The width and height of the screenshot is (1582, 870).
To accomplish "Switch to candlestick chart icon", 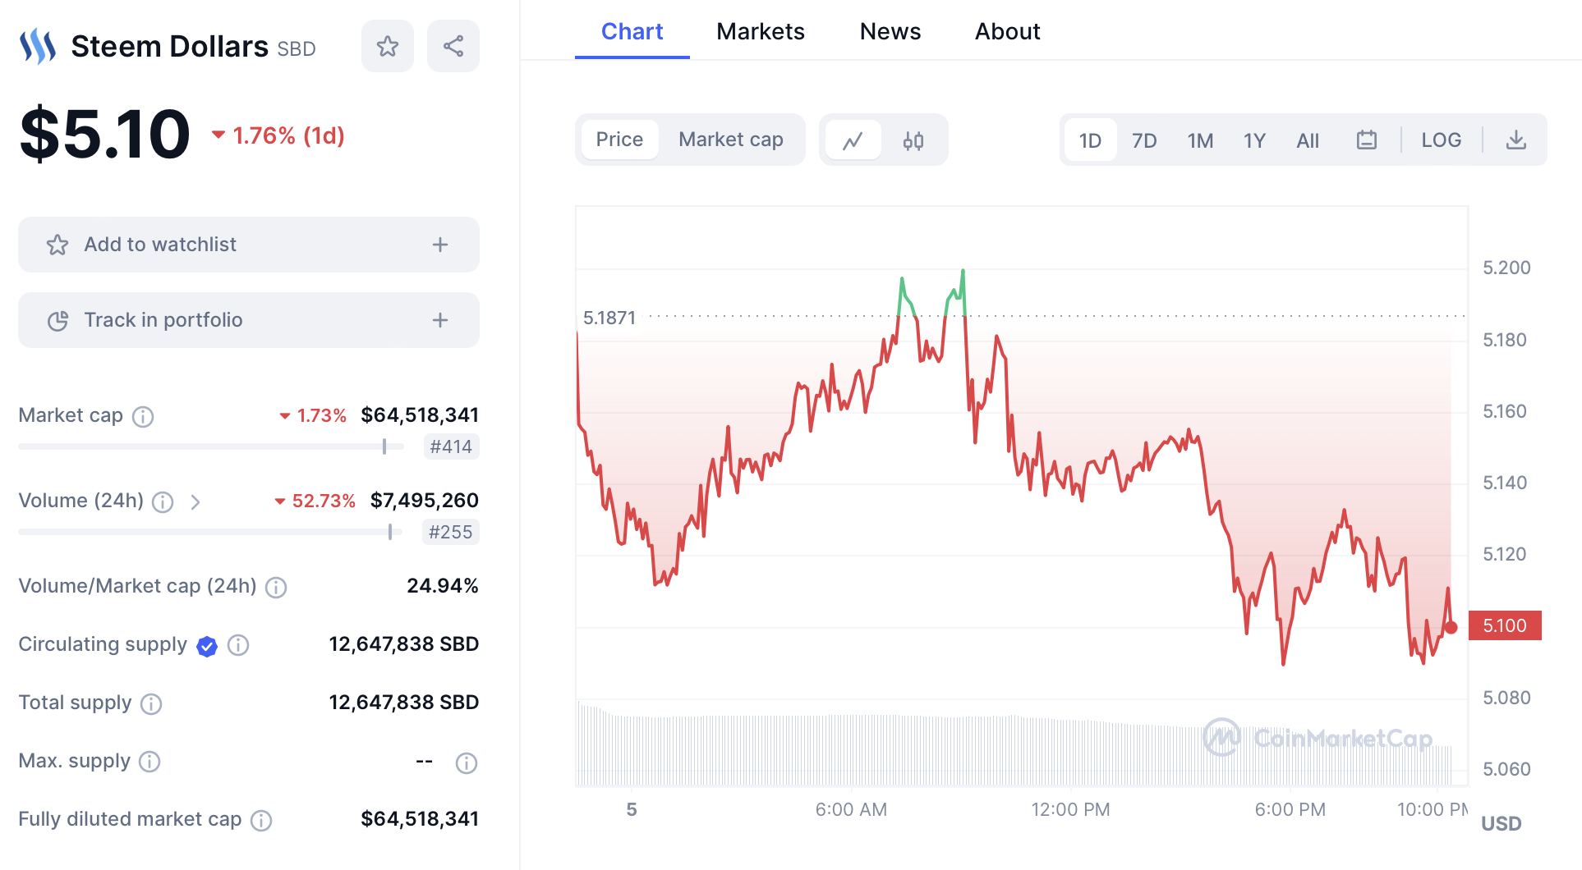I will point(913,140).
